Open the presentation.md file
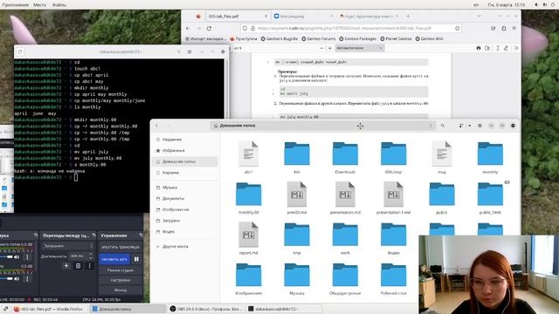 [345, 194]
